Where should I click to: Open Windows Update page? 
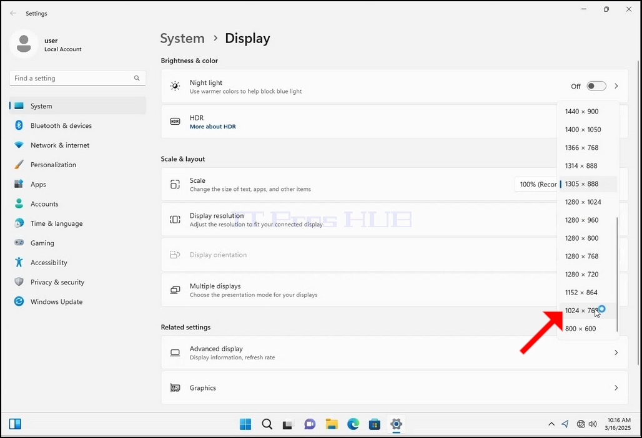77,302
